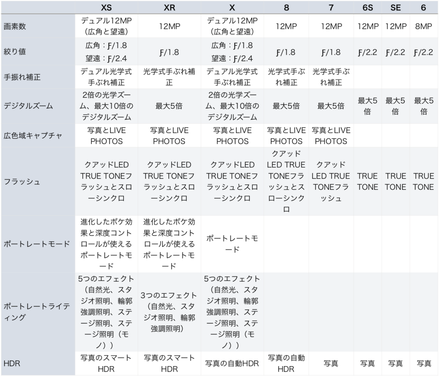439x376 pixels.
Task: Select the 8 column header
Action: [286, 8]
